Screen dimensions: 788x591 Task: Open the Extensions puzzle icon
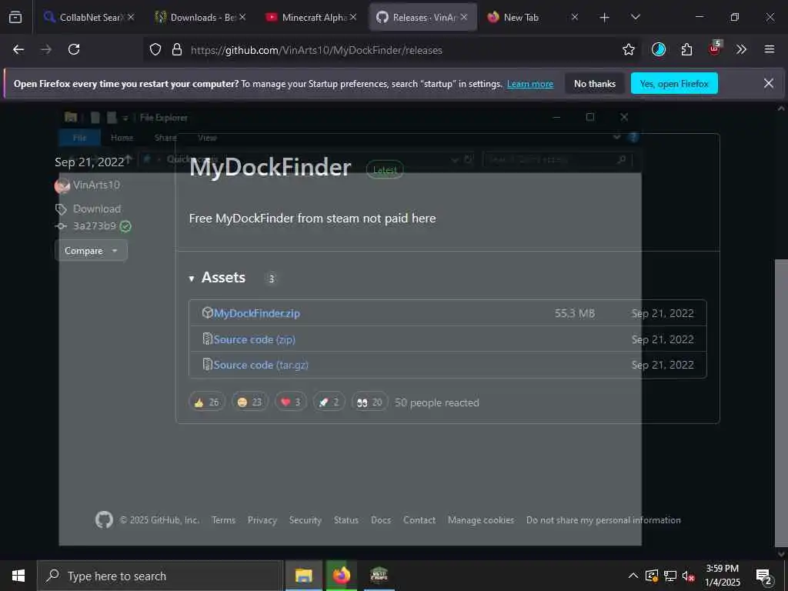(686, 49)
